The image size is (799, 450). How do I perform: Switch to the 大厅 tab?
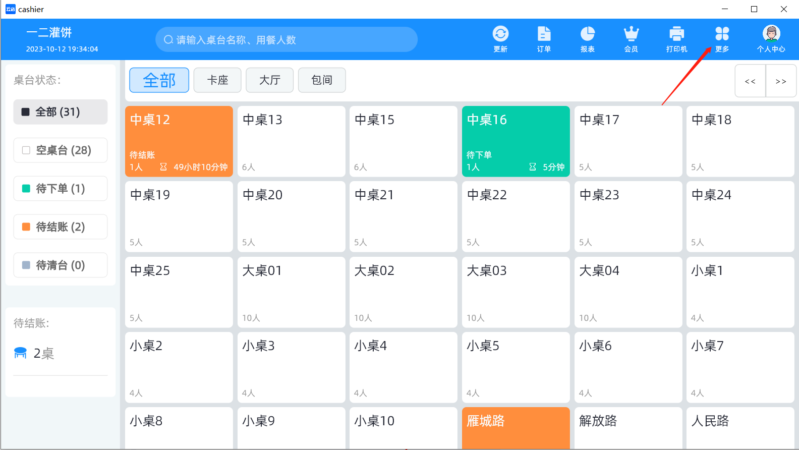269,80
